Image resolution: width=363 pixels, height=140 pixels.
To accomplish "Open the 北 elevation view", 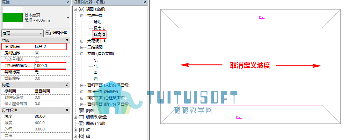I will click(96, 66).
